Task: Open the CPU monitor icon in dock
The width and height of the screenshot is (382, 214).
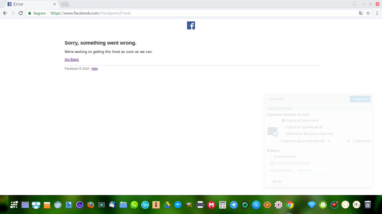Action: [80, 205]
